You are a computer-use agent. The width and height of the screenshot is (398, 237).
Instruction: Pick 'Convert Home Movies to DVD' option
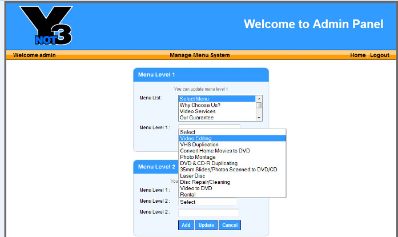215,151
